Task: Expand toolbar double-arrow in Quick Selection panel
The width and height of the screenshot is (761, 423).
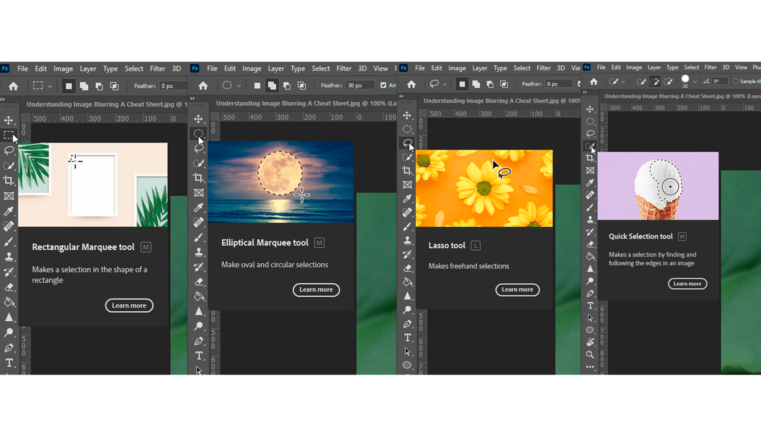Action: click(585, 92)
